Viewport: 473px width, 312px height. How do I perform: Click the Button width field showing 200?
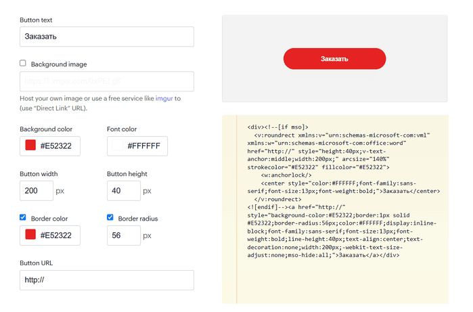(x=37, y=191)
